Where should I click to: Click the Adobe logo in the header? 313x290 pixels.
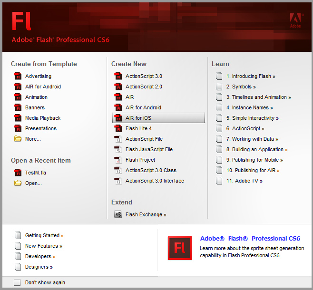pos(296,20)
